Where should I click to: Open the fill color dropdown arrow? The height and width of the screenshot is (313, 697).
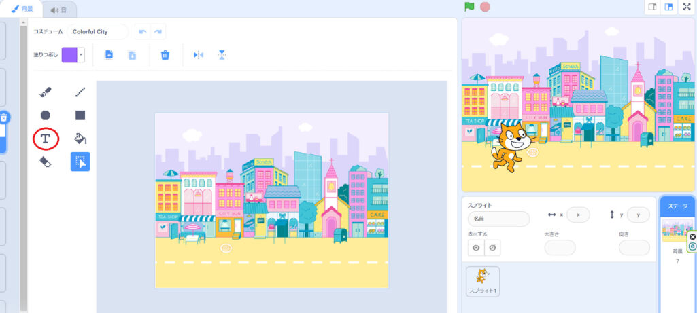point(81,55)
